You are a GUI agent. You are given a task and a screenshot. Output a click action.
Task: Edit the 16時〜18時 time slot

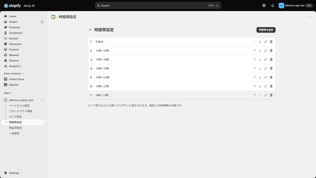pos(265,68)
